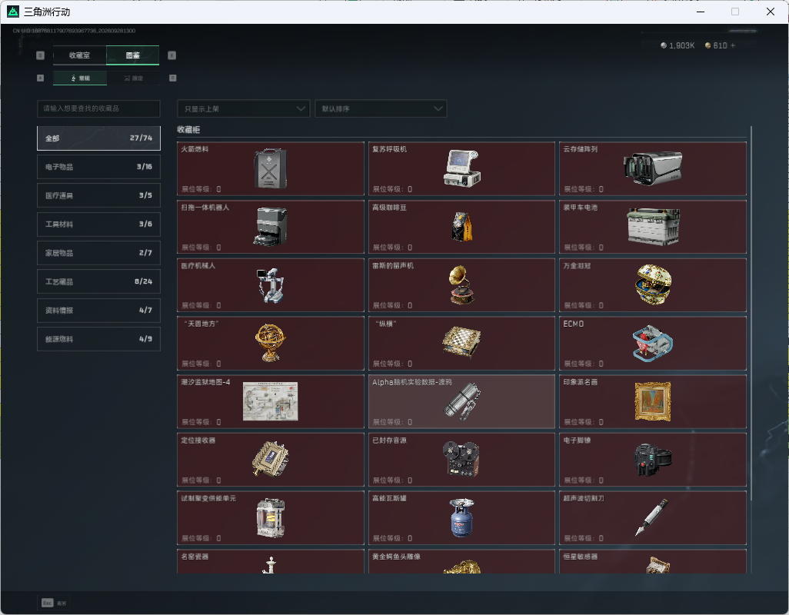This screenshot has width=789, height=615.
Task: Select the 试制聚变供能单元 unit icon
Action: tap(270, 518)
